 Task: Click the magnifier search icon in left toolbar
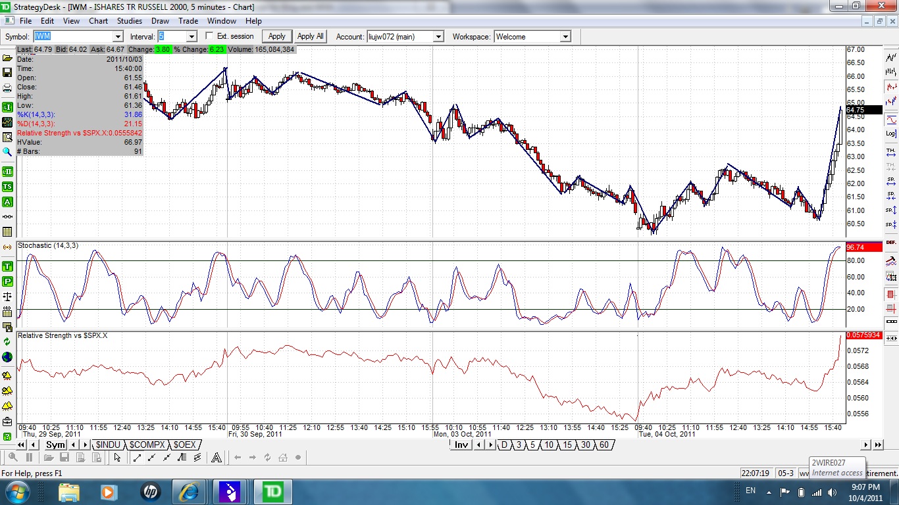(7, 151)
